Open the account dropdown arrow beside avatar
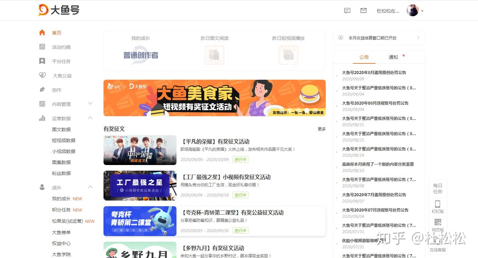478x258 pixels. point(422,11)
